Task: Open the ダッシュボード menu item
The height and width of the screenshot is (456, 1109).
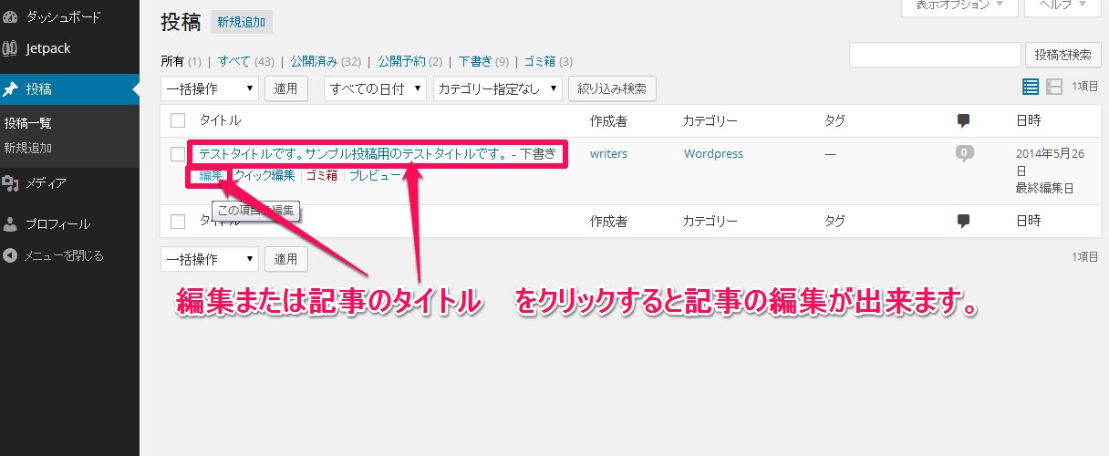Action: [x=64, y=16]
